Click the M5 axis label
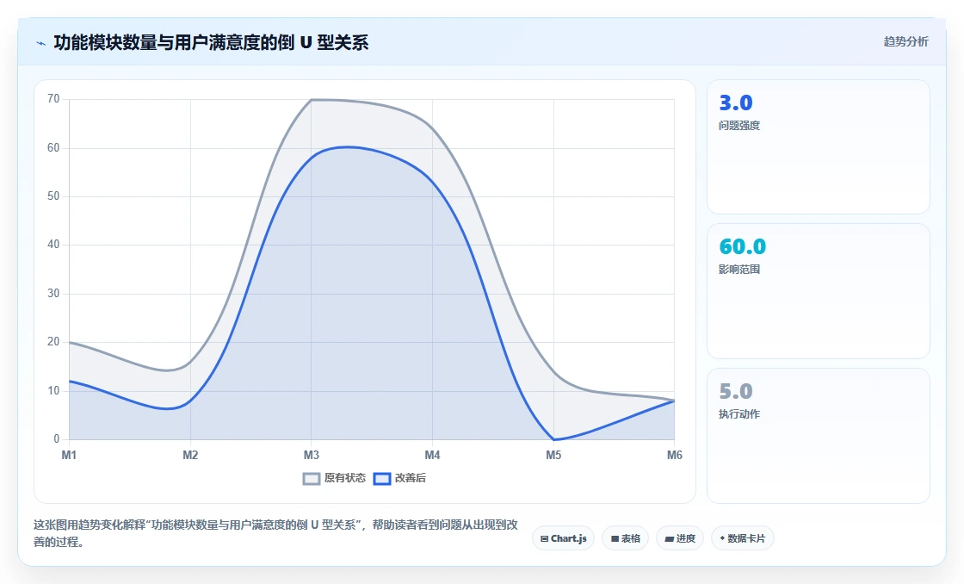The image size is (964, 584). (x=553, y=456)
